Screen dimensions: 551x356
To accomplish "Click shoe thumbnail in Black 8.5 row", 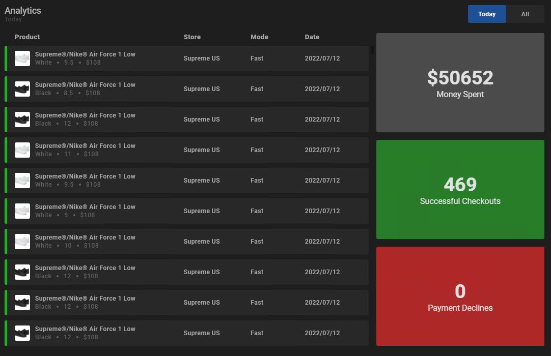I will 22,89.
